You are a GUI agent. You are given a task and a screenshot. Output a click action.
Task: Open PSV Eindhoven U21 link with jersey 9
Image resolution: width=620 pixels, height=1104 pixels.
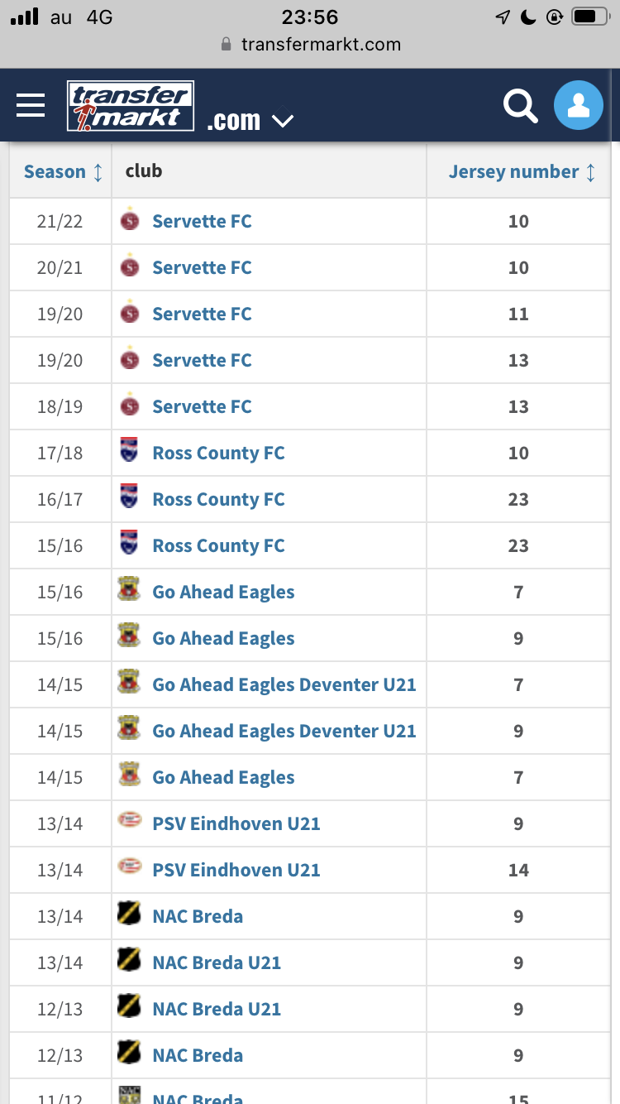(236, 823)
